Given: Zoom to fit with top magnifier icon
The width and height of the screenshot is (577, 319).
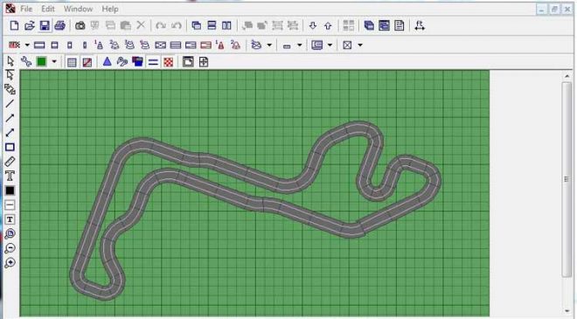Looking at the screenshot, I should coord(10,234).
